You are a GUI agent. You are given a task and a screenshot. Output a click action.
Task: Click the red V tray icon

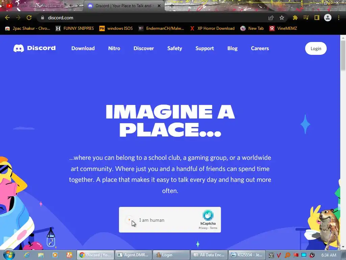click(279, 255)
